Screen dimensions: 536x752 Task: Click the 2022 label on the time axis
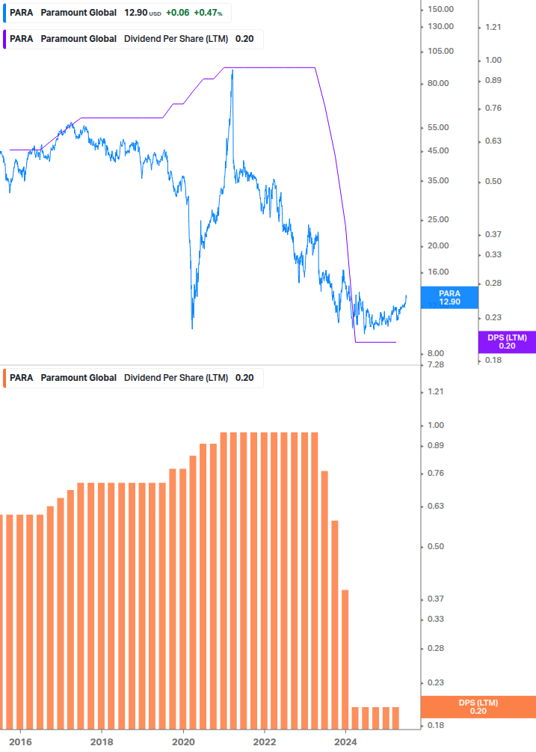(x=265, y=742)
